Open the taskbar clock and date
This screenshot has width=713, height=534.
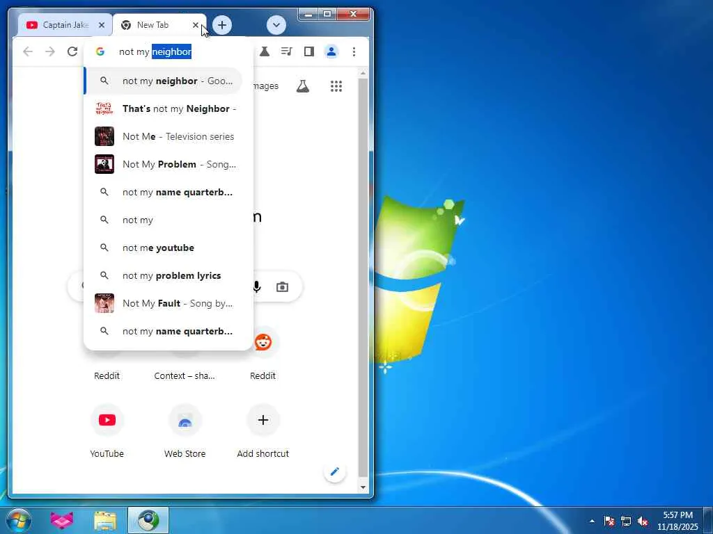(677, 521)
